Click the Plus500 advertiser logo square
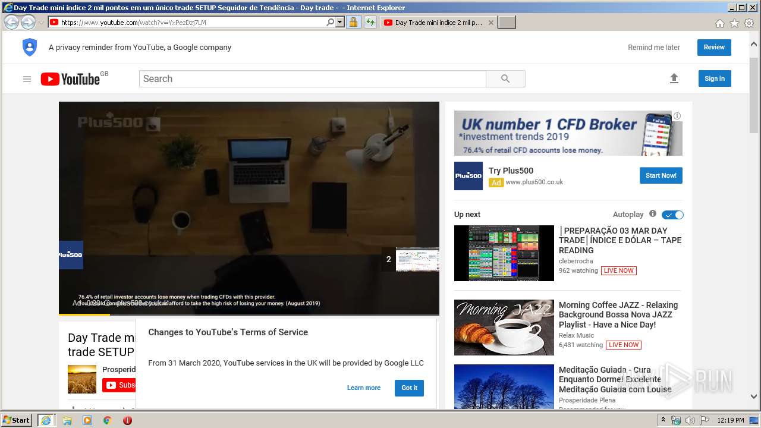Viewport: 761px width, 428px height. [468, 176]
